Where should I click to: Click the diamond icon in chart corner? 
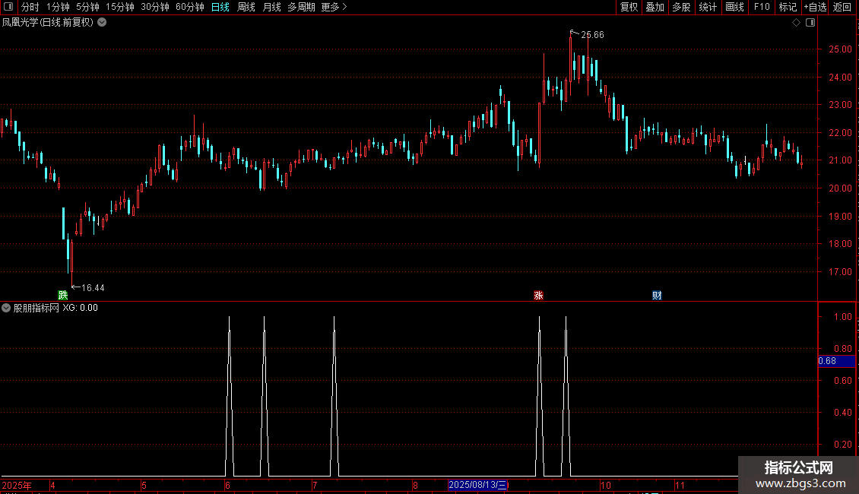coord(797,23)
